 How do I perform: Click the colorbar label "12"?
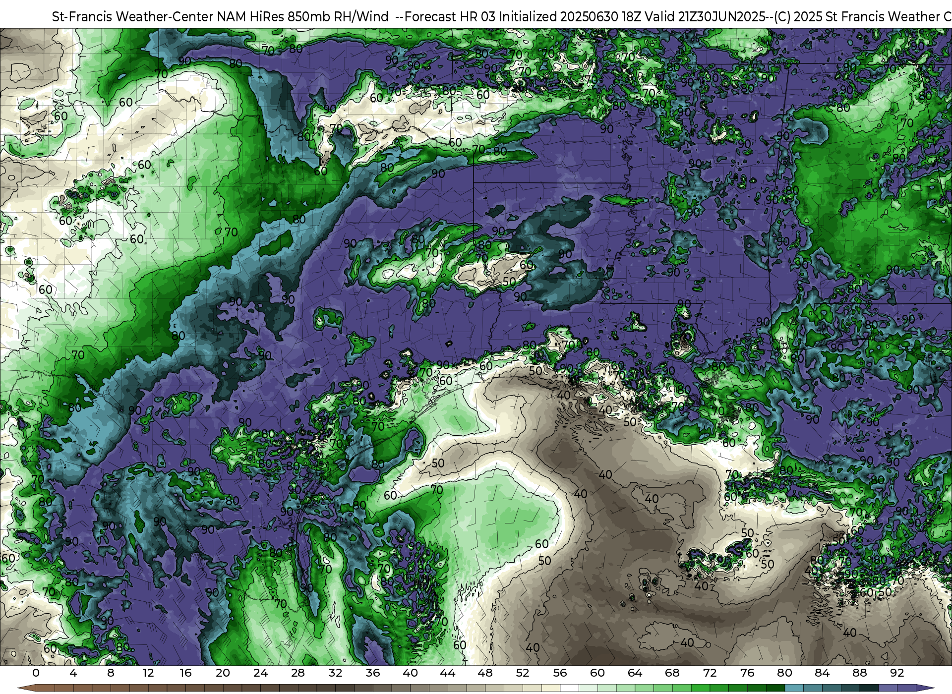click(x=148, y=673)
